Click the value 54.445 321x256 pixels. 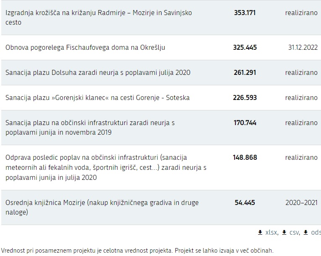[245, 202]
